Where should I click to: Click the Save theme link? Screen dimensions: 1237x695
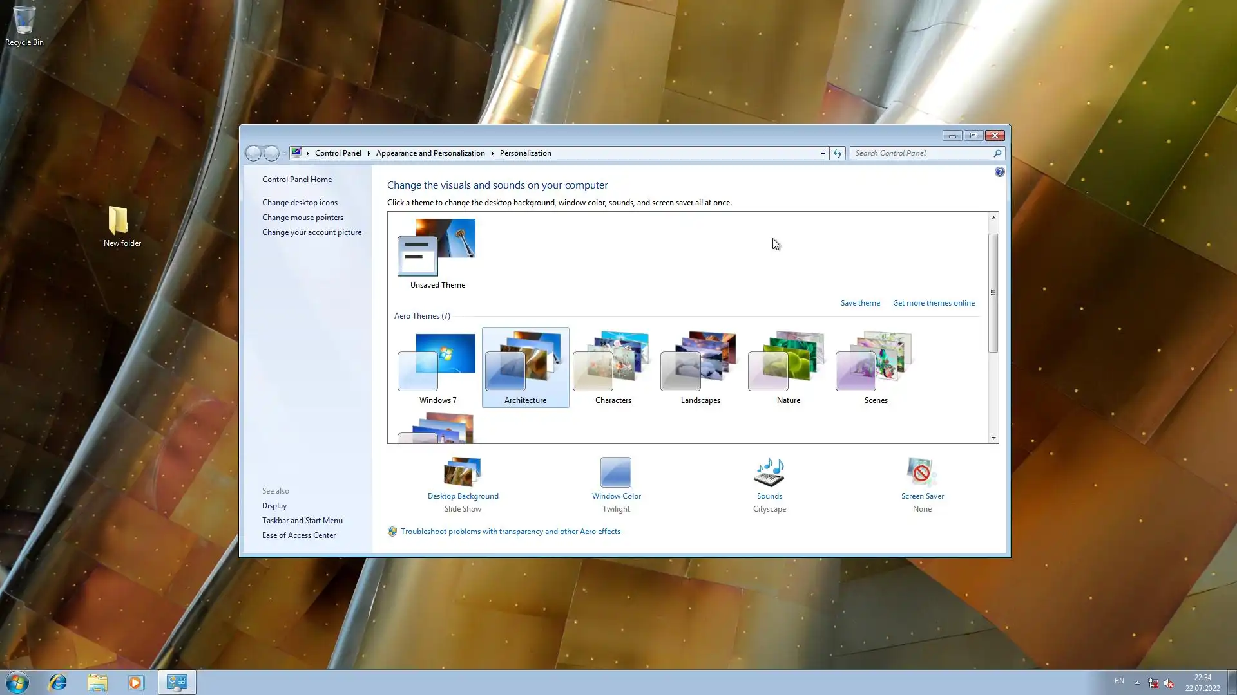859,303
